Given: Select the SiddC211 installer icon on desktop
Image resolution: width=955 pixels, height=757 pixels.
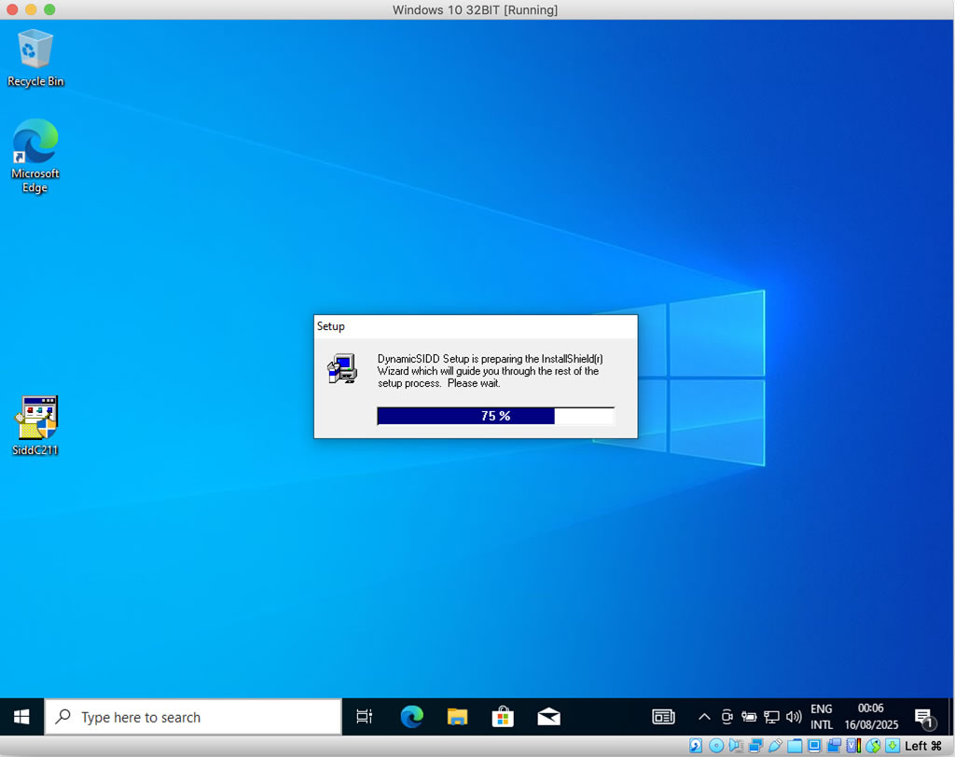Looking at the screenshot, I should click(35, 426).
